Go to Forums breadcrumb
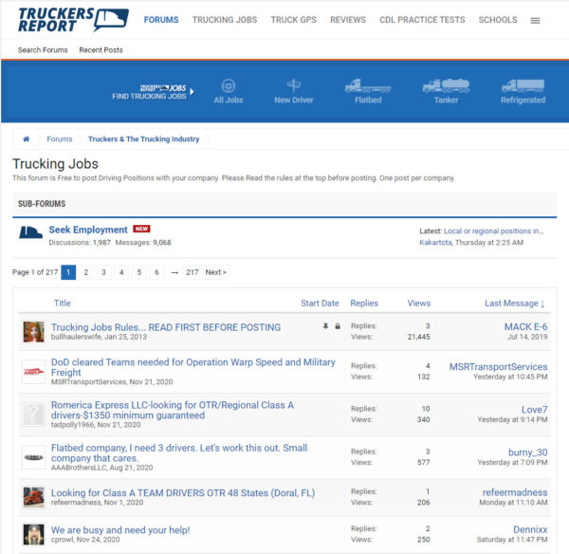The width and height of the screenshot is (569, 554). coord(60,139)
